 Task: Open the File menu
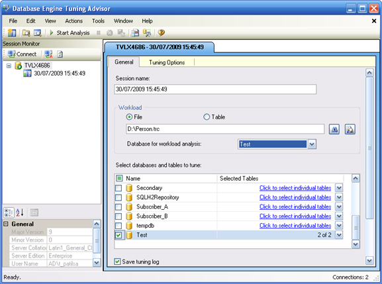coord(13,21)
